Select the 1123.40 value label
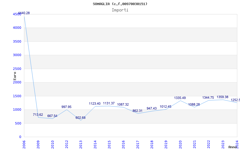This screenshot has height=150, width=240. pyautogui.click(x=95, y=103)
